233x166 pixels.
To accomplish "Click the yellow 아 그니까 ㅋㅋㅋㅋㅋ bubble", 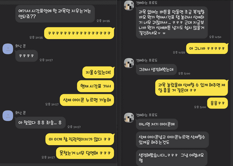I will (x=207, y=48).
